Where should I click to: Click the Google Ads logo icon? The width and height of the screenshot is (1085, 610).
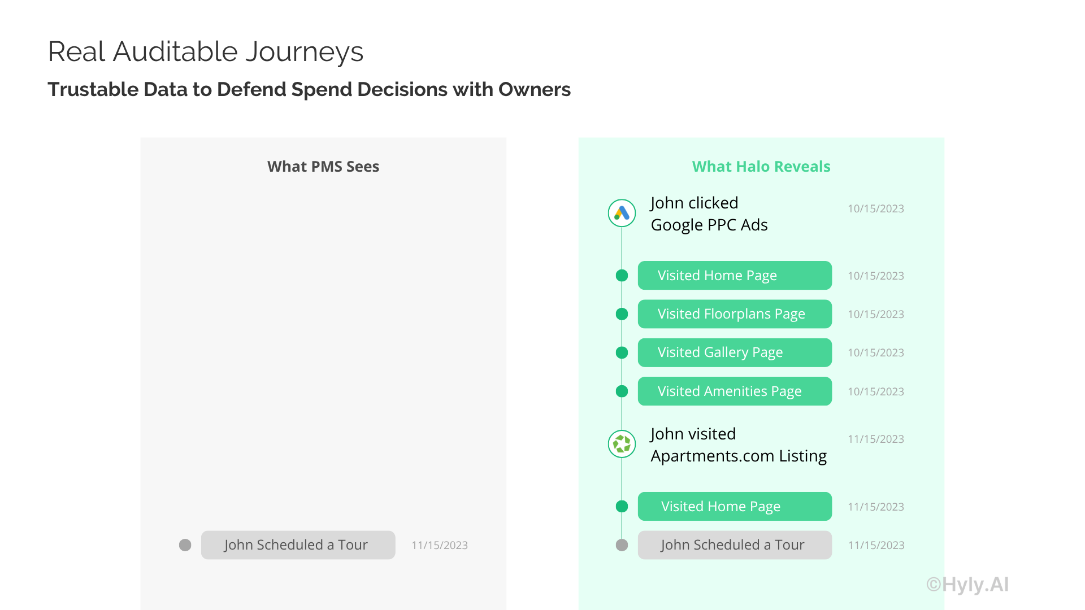pyautogui.click(x=622, y=213)
